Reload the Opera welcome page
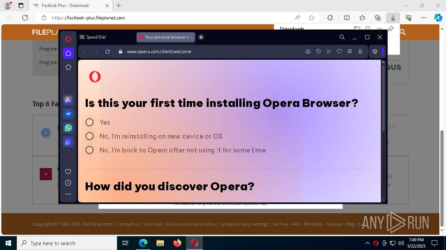Screen dimensions: 446x250 [x=108, y=51]
